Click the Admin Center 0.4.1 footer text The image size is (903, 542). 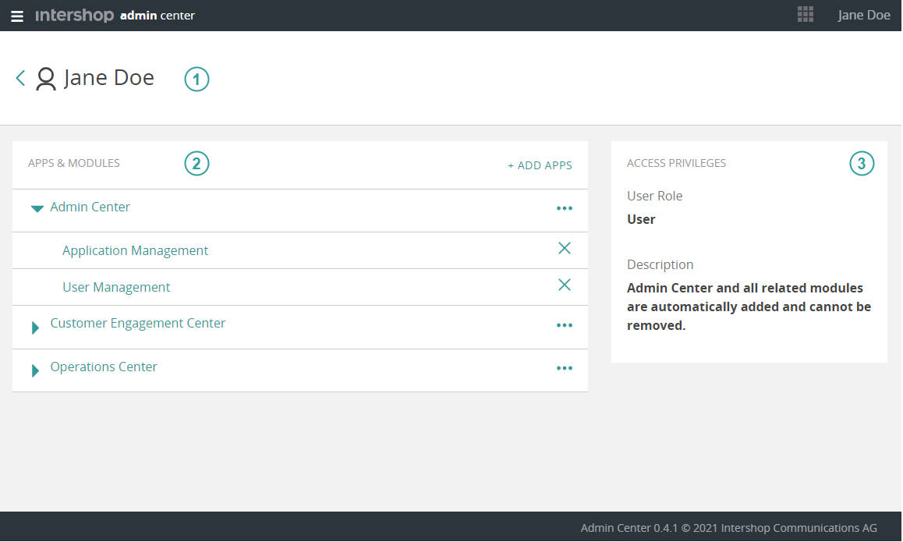(x=728, y=528)
